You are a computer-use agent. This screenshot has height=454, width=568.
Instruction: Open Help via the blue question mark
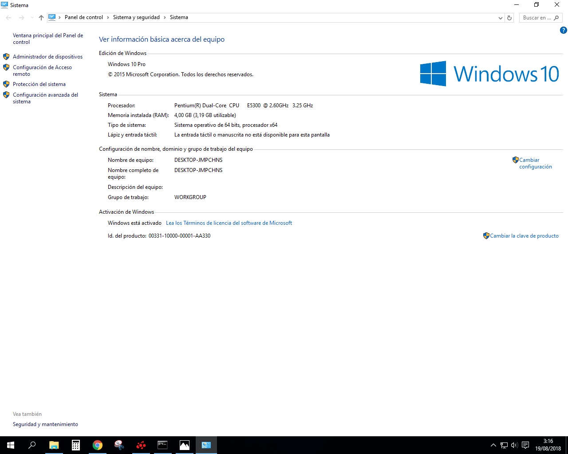pyautogui.click(x=564, y=30)
